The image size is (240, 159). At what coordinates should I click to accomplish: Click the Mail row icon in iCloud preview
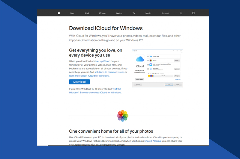pyautogui.click(x=151, y=65)
